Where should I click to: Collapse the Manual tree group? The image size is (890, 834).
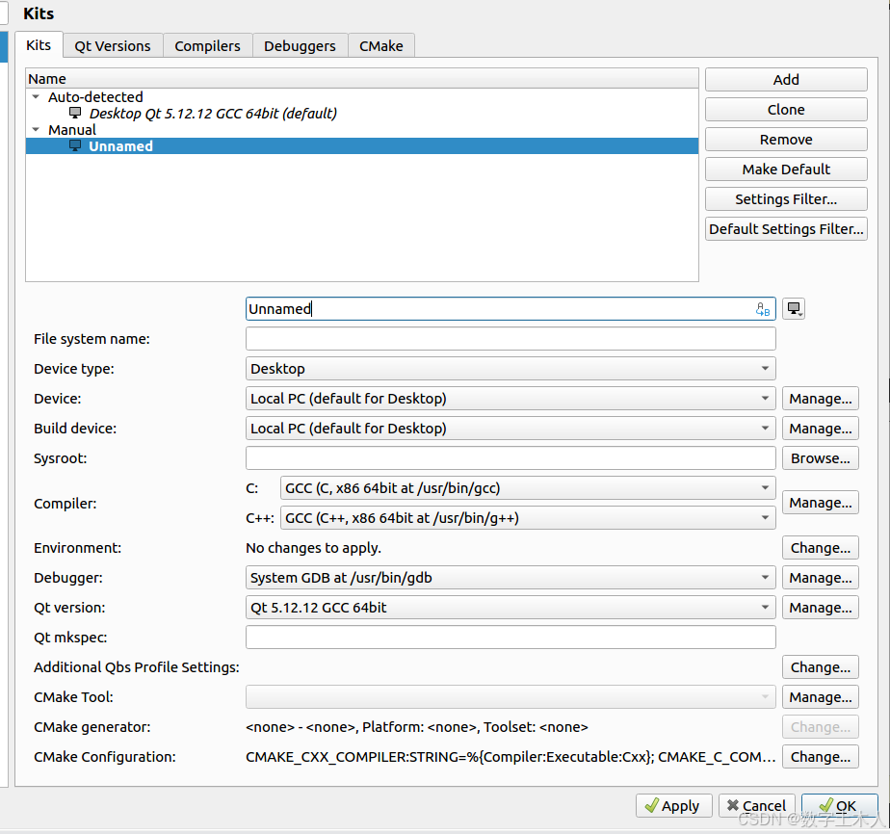[x=37, y=130]
